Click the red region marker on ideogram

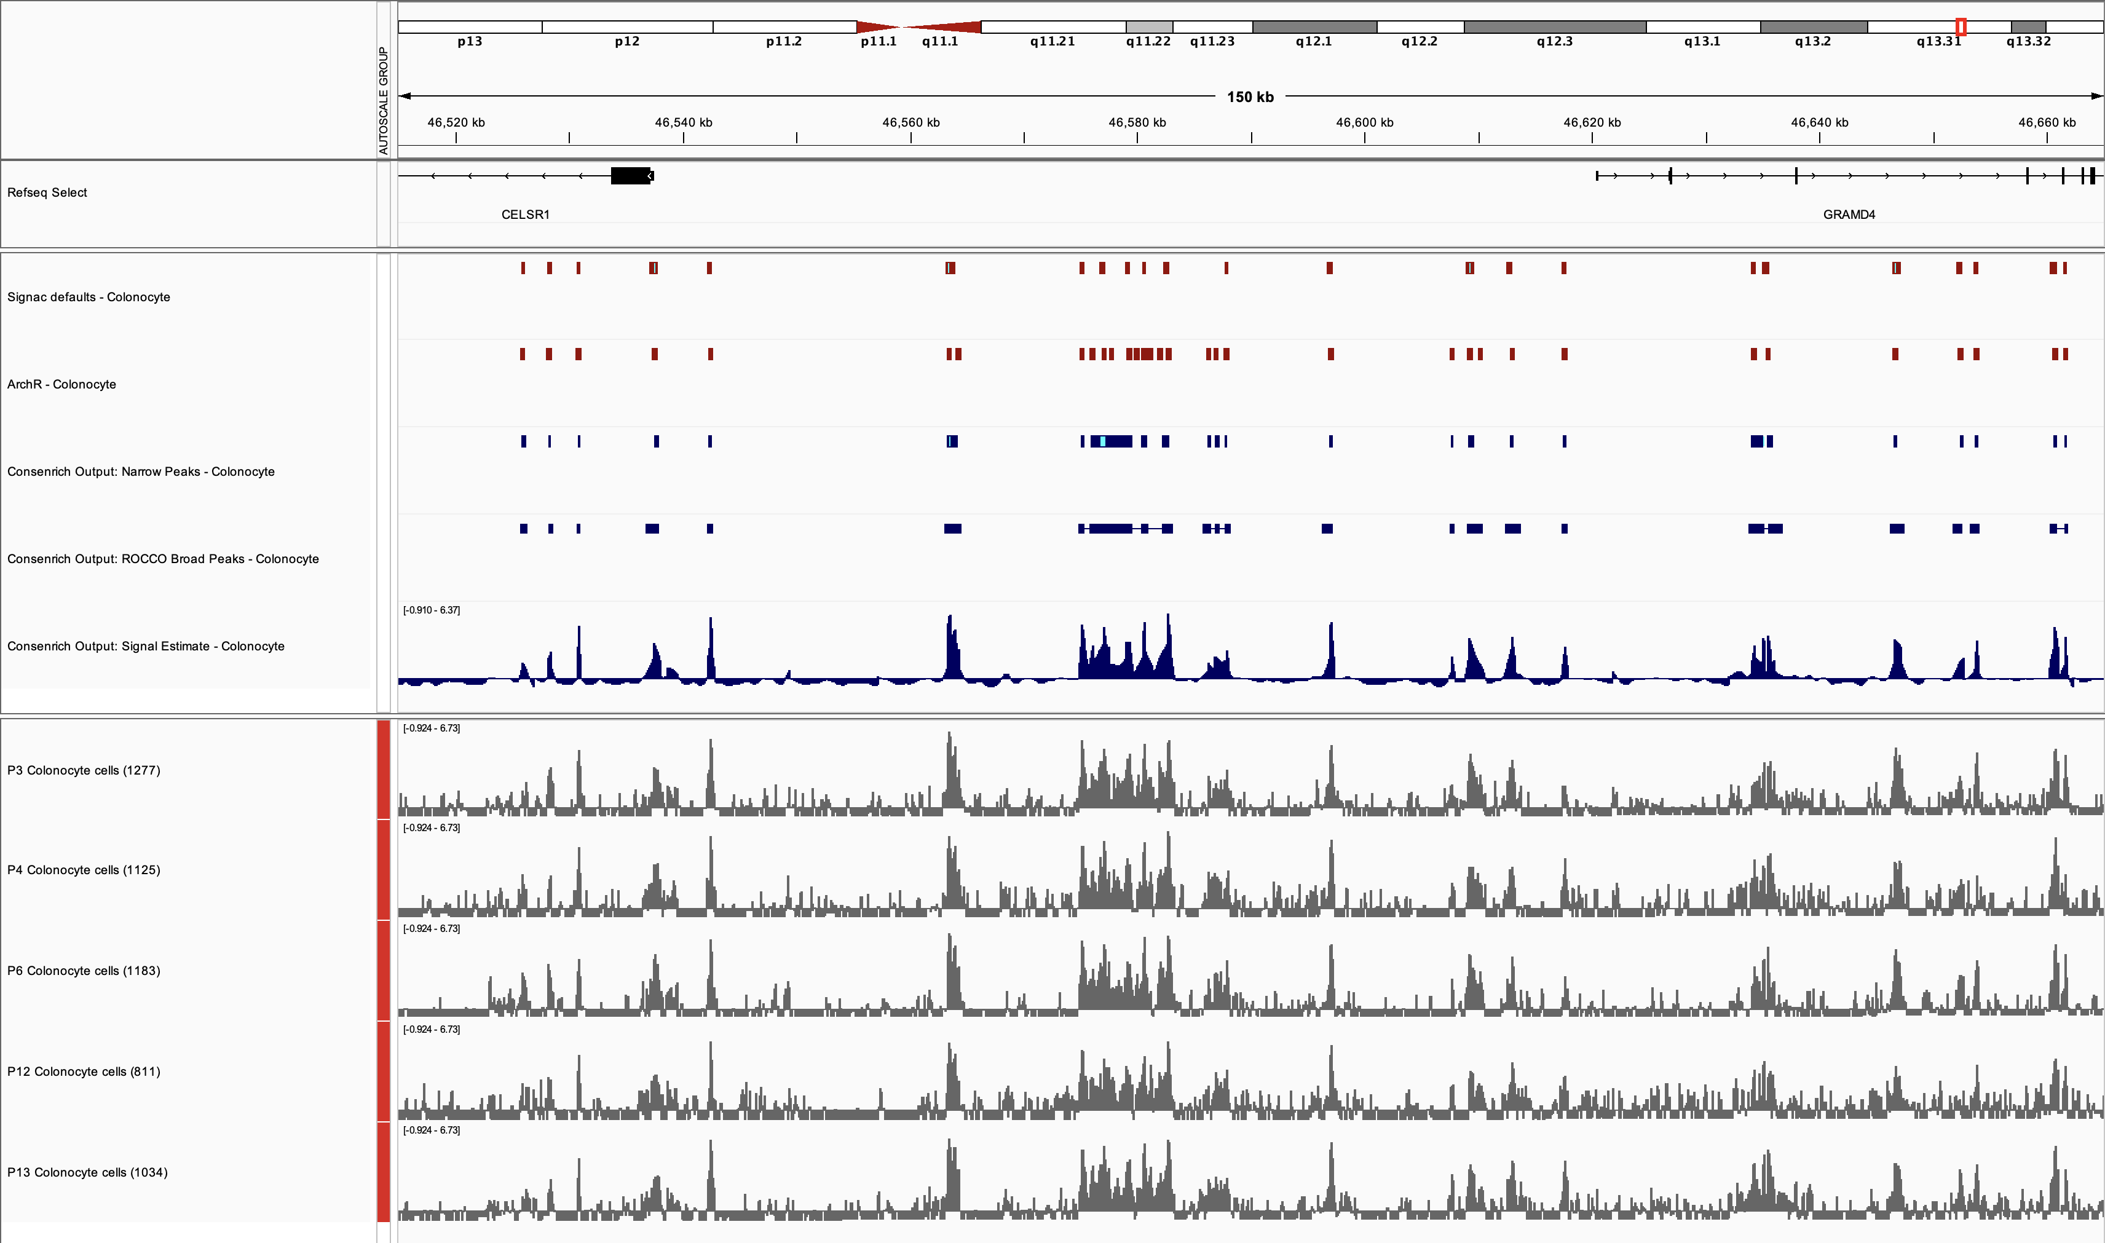coord(1961,27)
